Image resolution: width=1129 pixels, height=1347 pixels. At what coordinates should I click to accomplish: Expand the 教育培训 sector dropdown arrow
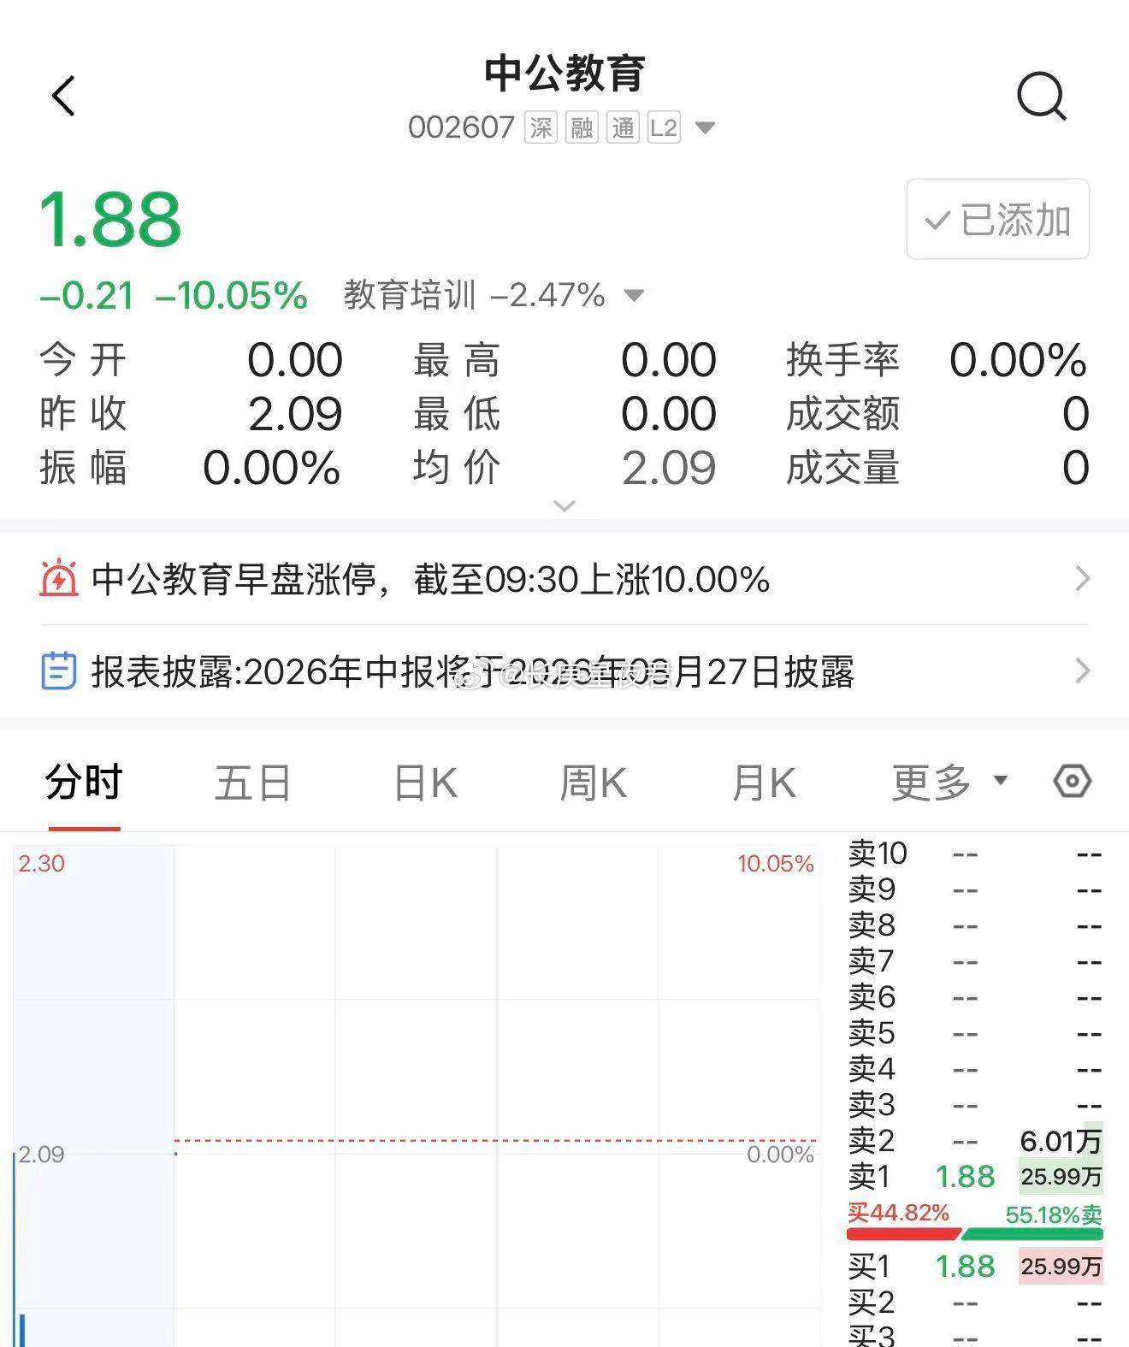634,296
